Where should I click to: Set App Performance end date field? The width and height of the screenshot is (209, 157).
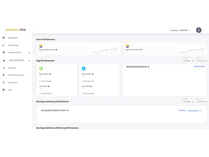tap(202, 61)
